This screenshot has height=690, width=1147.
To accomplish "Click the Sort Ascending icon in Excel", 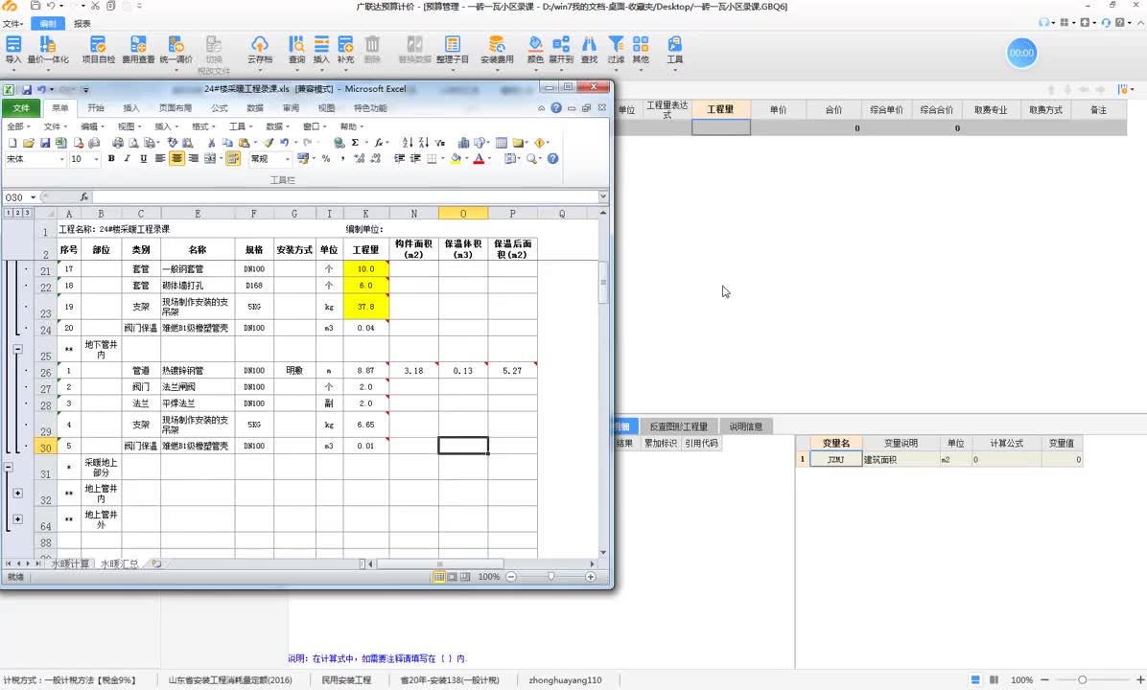I will 408,143.
